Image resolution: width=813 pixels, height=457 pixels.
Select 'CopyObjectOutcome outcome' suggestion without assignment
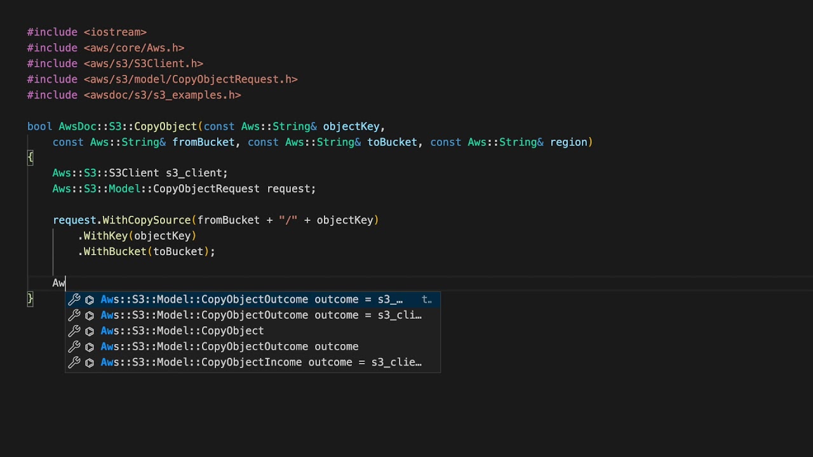[253, 347]
